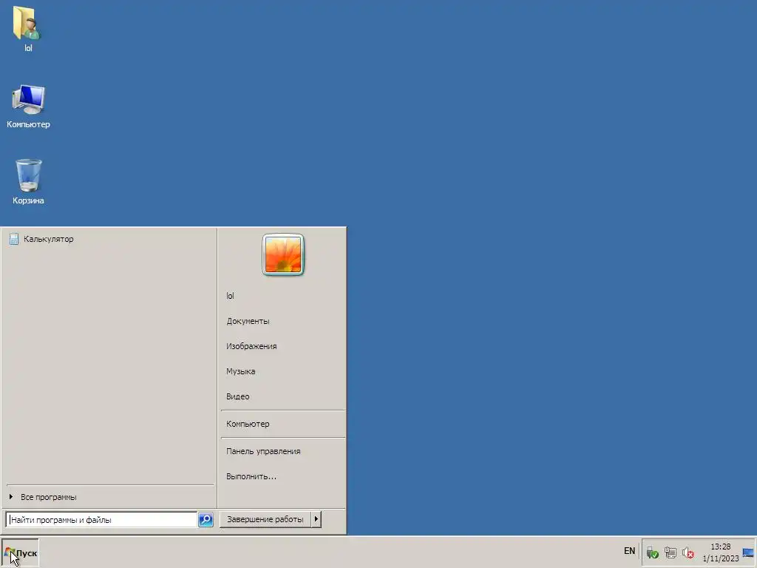The image size is (757, 568).
Task: Open the lol user folder on desktop
Action: (27, 28)
